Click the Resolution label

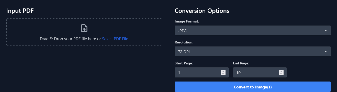click(x=184, y=42)
